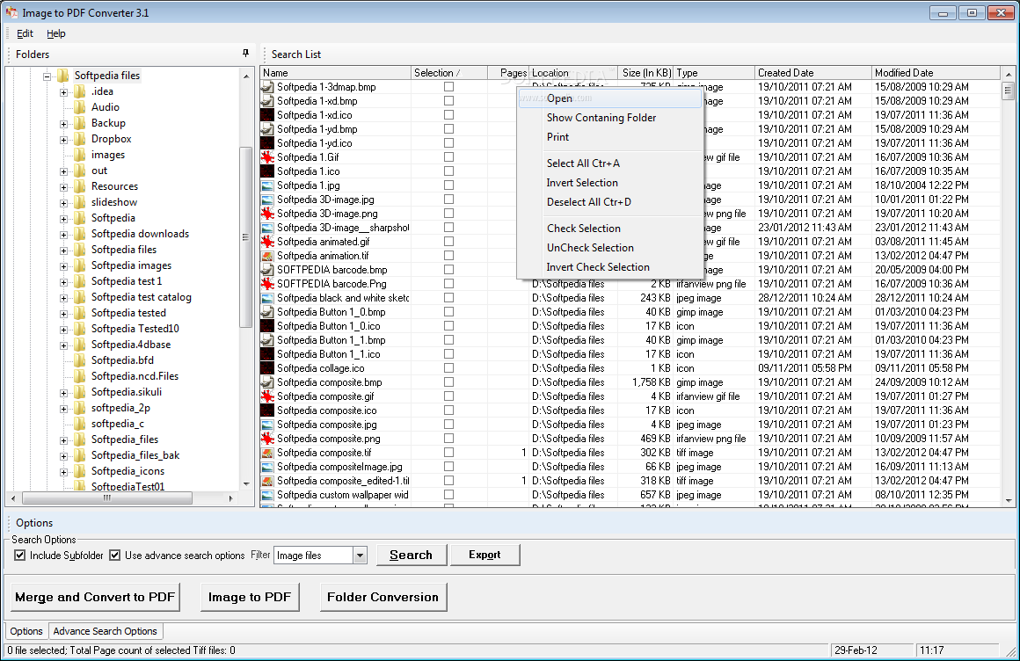Image resolution: width=1020 pixels, height=661 pixels.
Task: Click the icon of Softpedia composite_edited-1.tif
Action: click(x=266, y=481)
